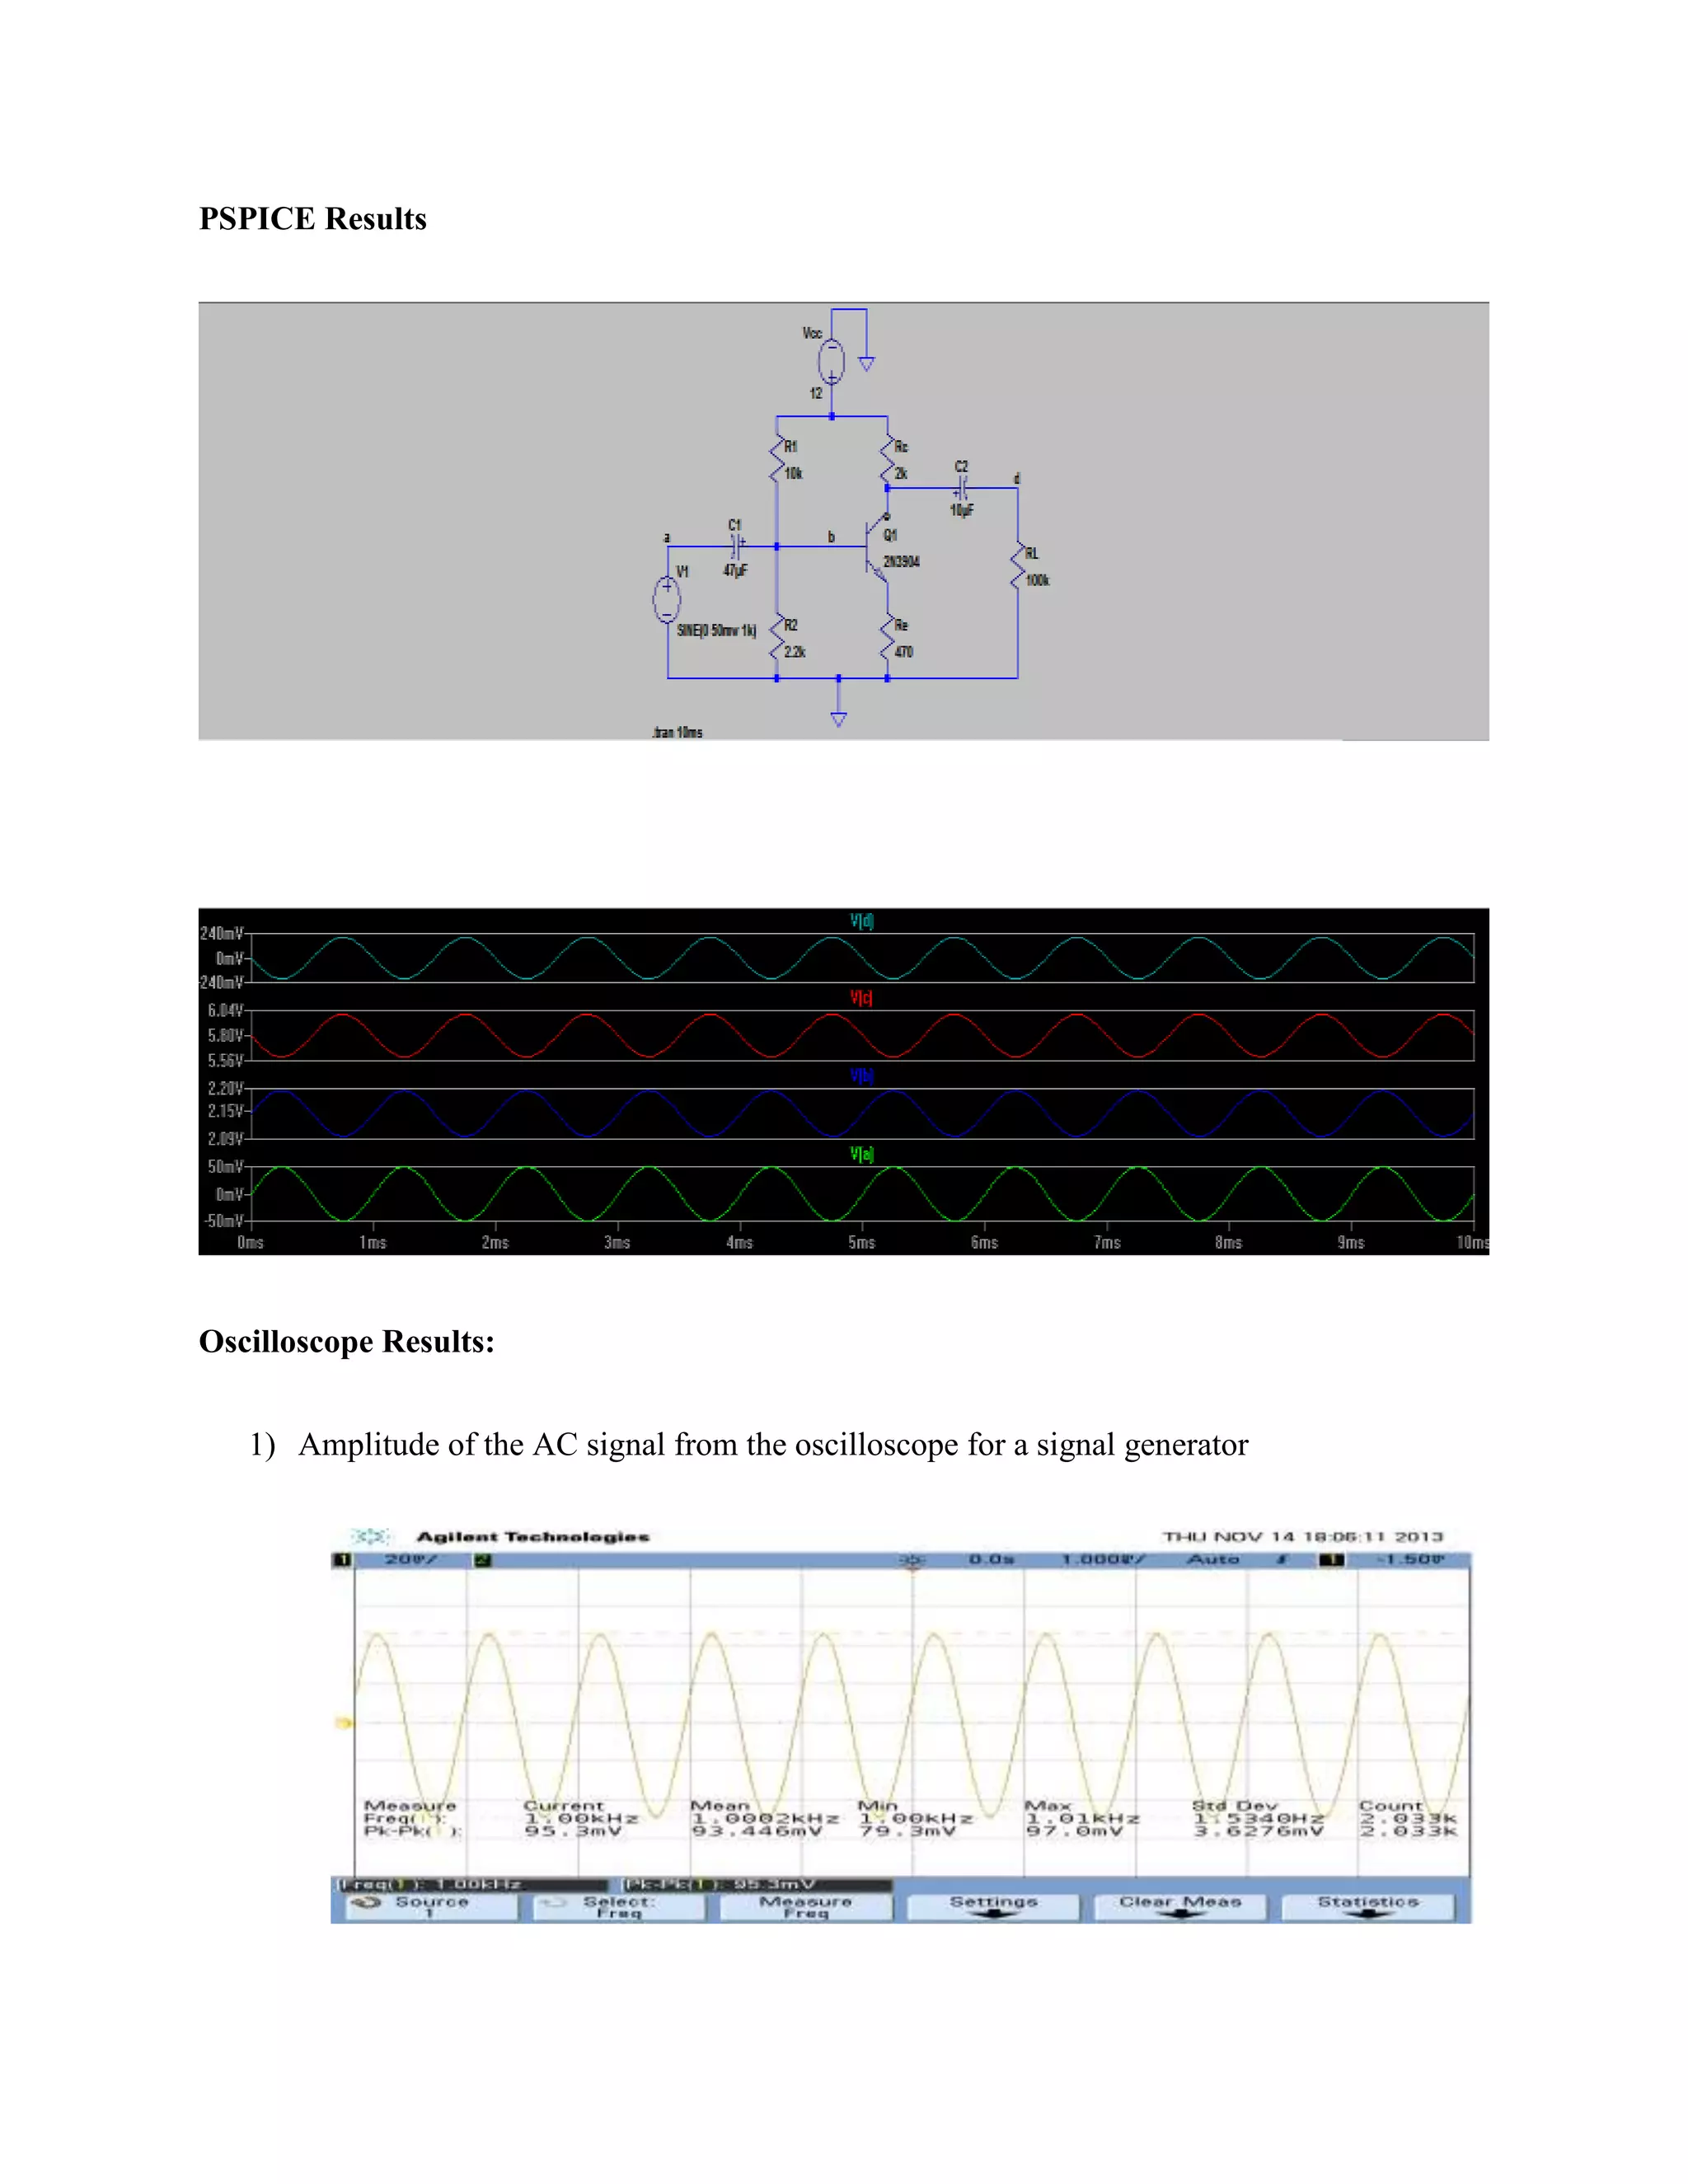Click the Auto trigger mode indicator

[1213, 1560]
